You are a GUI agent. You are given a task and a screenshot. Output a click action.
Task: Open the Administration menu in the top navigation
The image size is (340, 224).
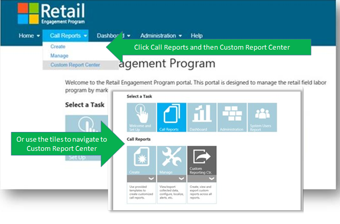tap(161, 36)
